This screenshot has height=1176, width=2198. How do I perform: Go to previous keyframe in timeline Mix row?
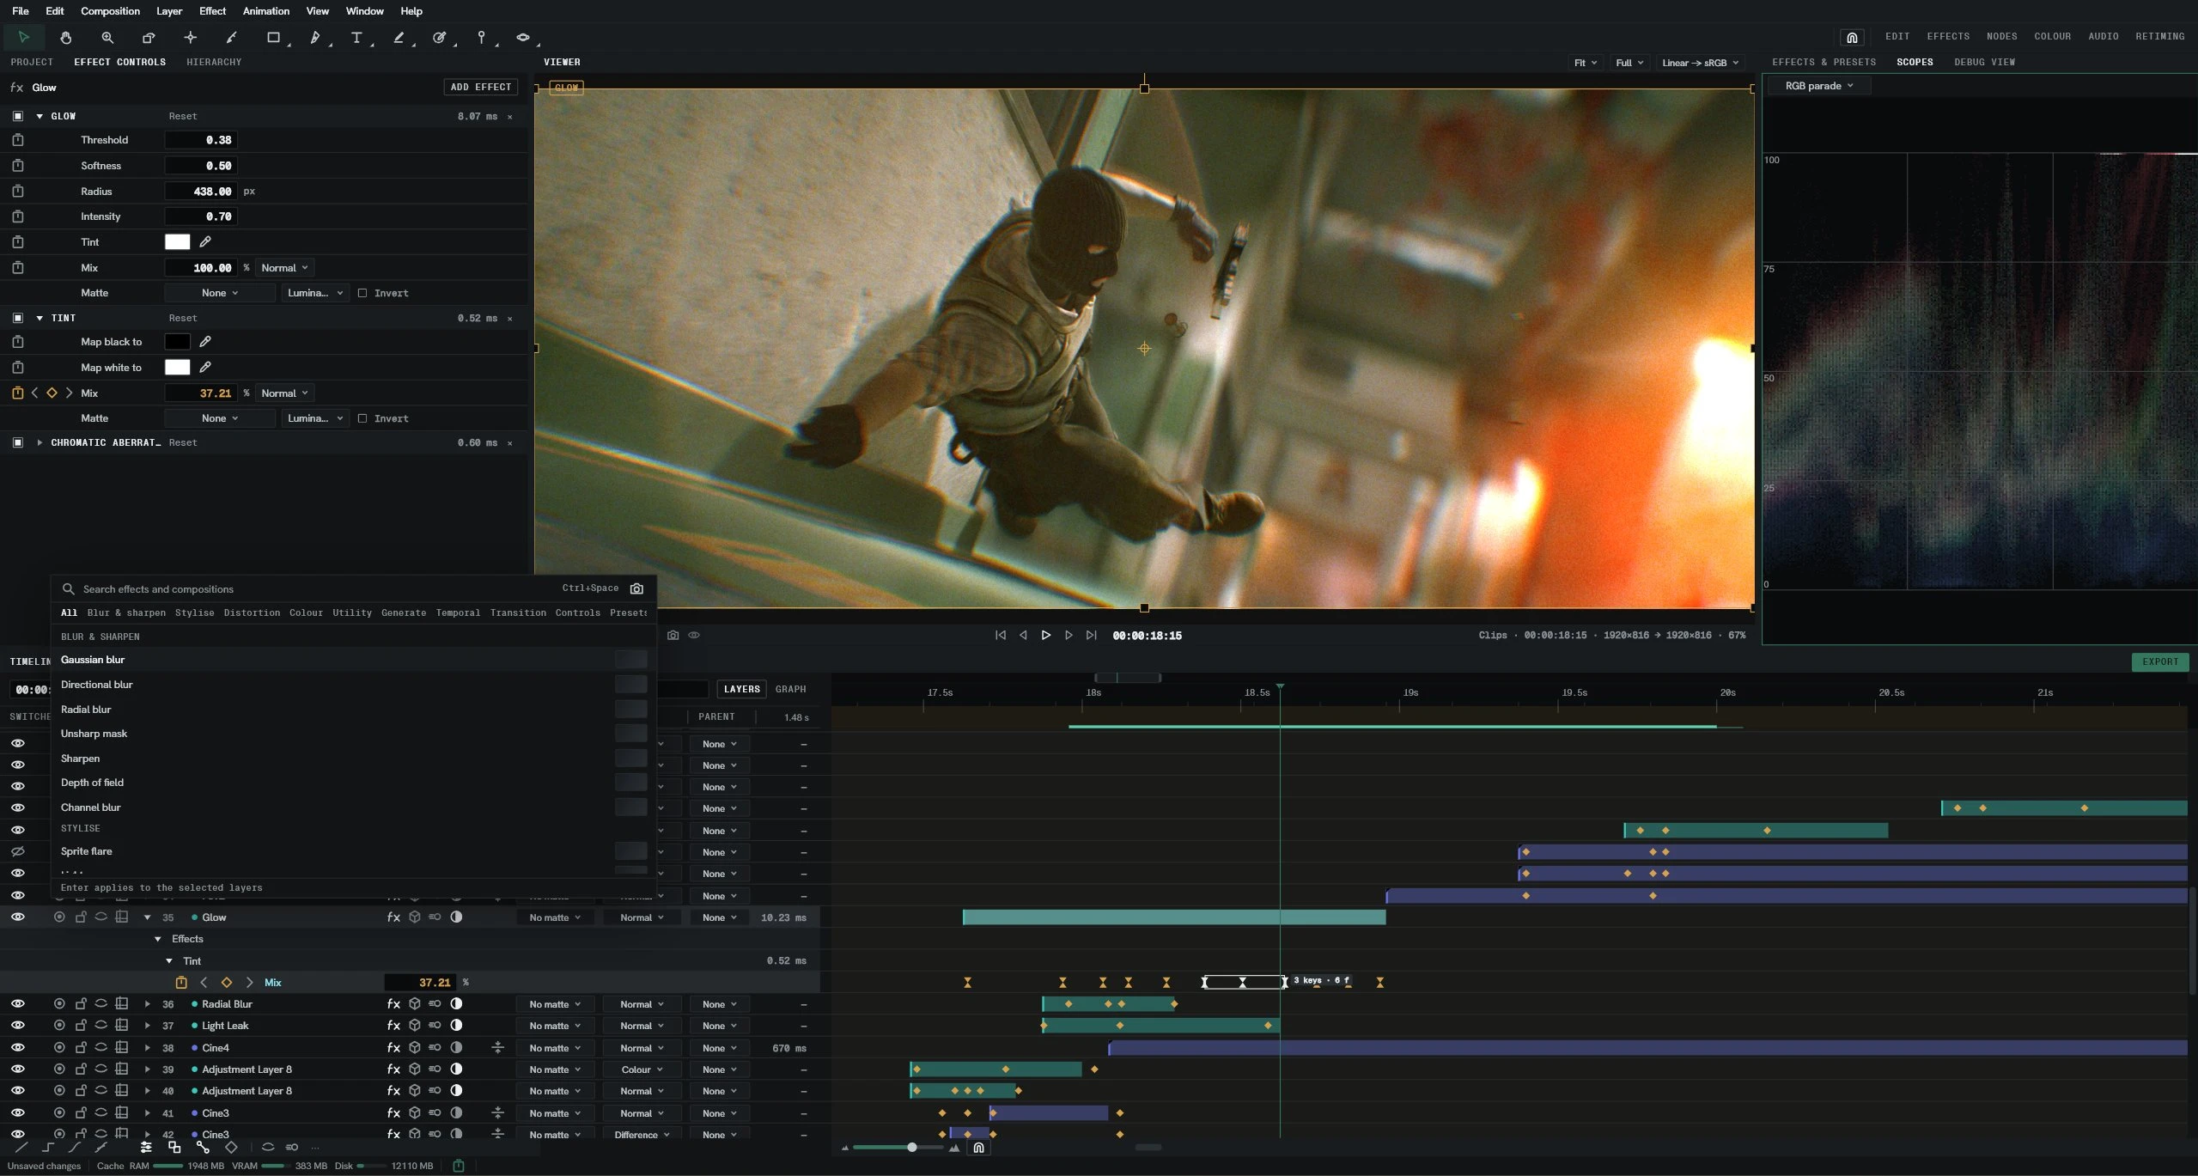[204, 982]
